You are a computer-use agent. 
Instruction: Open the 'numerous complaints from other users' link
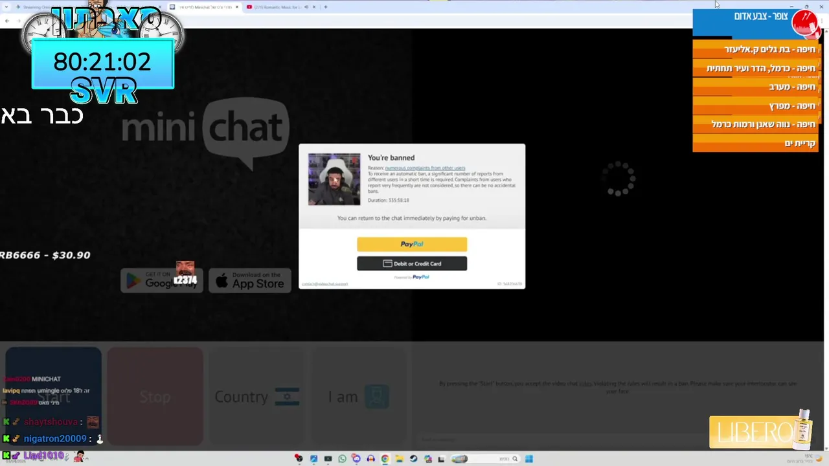point(425,168)
